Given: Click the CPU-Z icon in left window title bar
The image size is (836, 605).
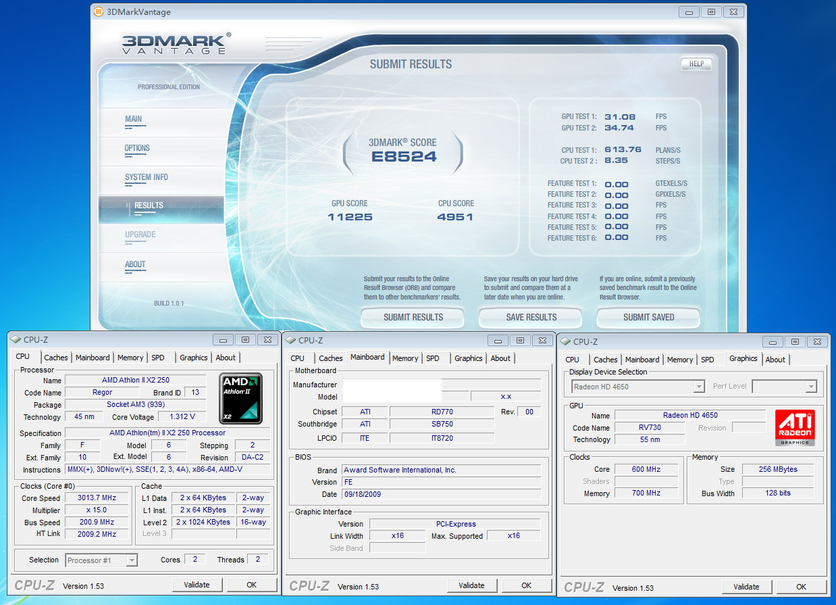Looking at the screenshot, I should 16,340.
